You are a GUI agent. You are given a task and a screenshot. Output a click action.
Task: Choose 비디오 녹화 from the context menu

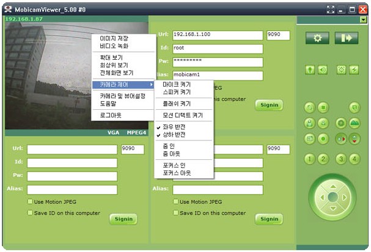pyautogui.click(x=123, y=46)
